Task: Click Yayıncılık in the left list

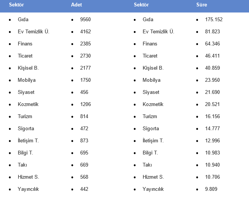Action: click(x=28, y=189)
